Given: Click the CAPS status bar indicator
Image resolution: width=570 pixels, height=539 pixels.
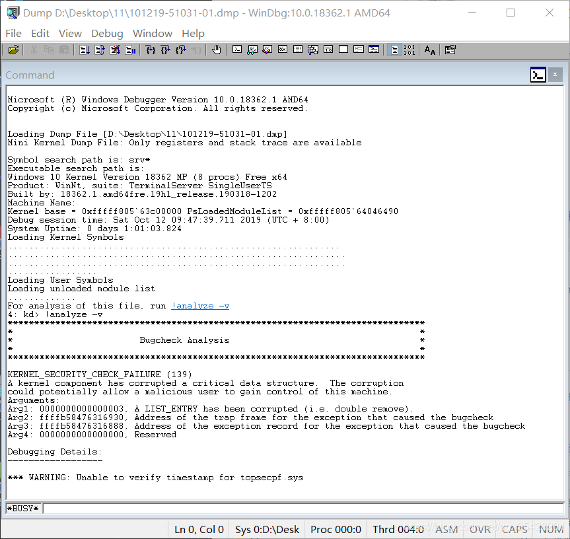Looking at the screenshot, I should pyautogui.click(x=515, y=530).
